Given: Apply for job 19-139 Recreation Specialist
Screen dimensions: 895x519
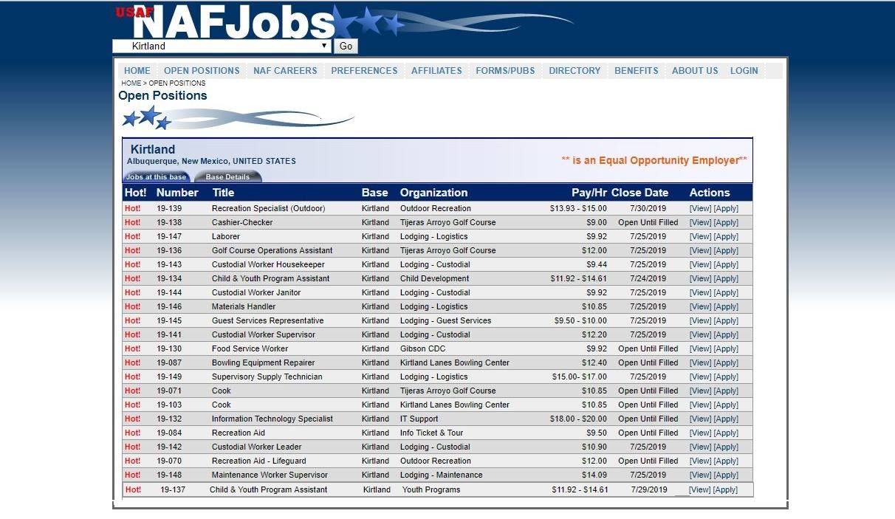Looking at the screenshot, I should click(x=726, y=209).
